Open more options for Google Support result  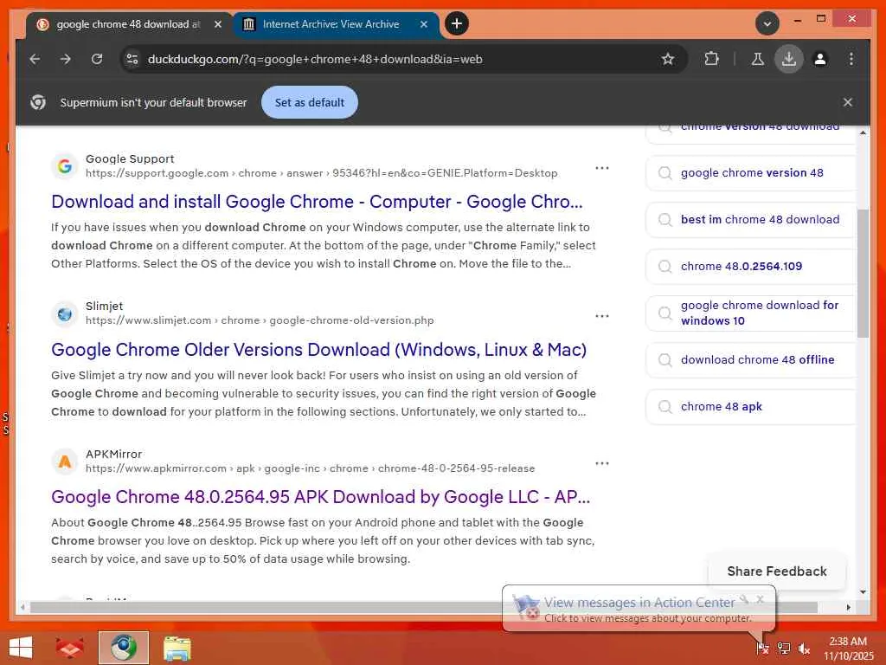pos(602,168)
